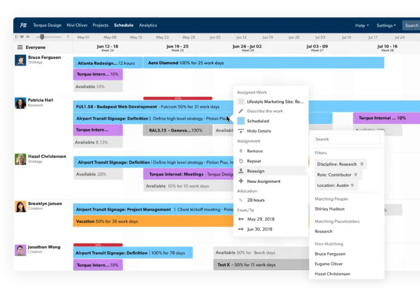Image resolution: width=420 pixels, height=288 pixels.
Task: Click the plus icon for New Assignment
Action: (241, 181)
